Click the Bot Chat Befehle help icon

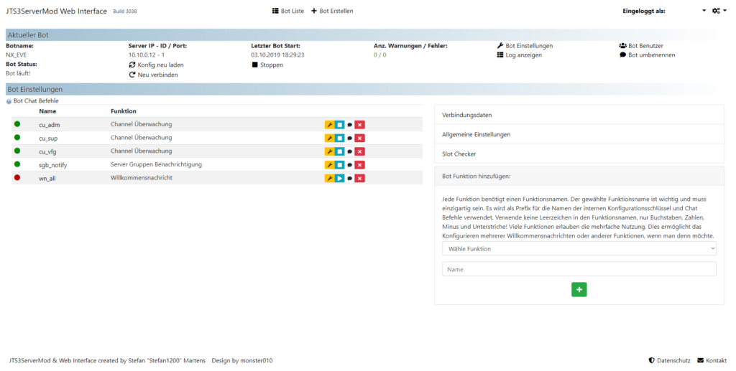[9, 101]
